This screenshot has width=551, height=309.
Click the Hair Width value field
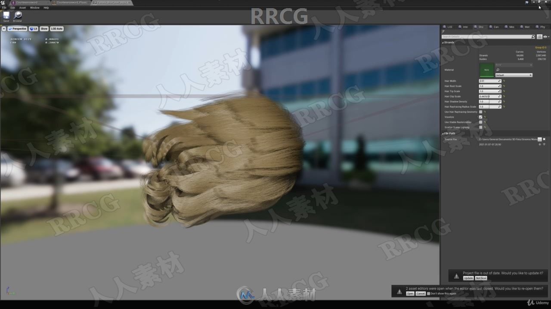point(490,81)
